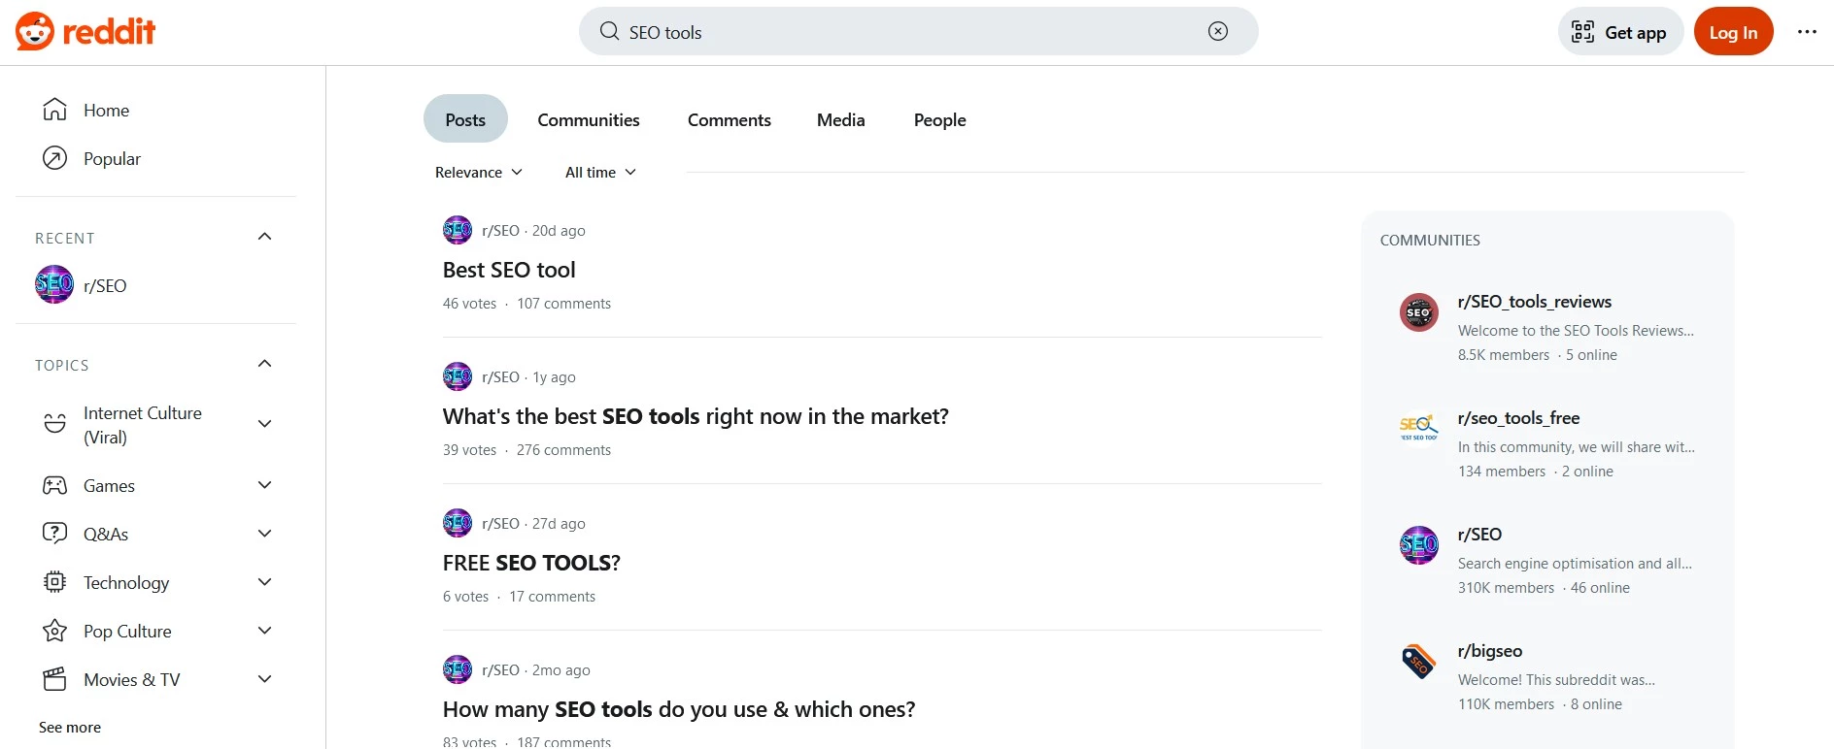Click the r/SEO avatar under Recent
Image resolution: width=1834 pixels, height=749 pixels.
[54, 284]
